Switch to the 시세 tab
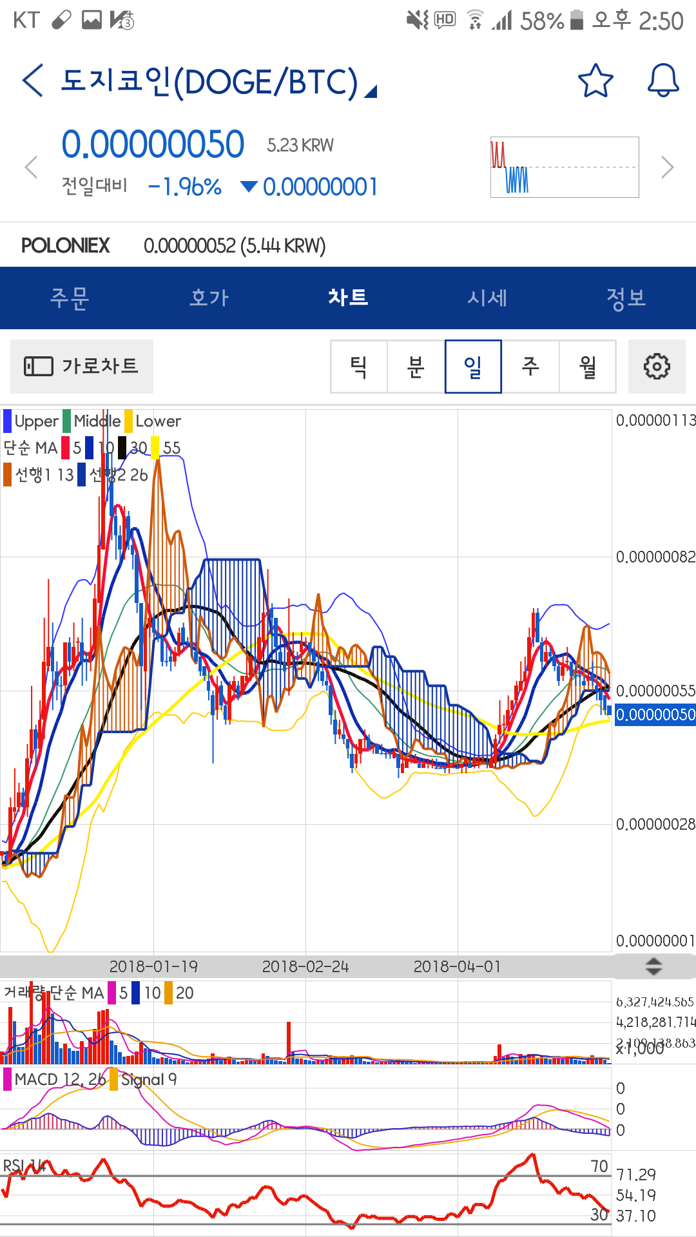The height and width of the screenshot is (1237, 696). pos(487,298)
